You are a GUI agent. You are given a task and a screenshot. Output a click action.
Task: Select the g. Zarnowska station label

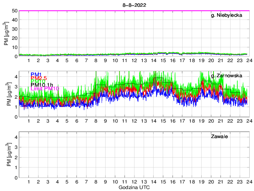[226, 75]
